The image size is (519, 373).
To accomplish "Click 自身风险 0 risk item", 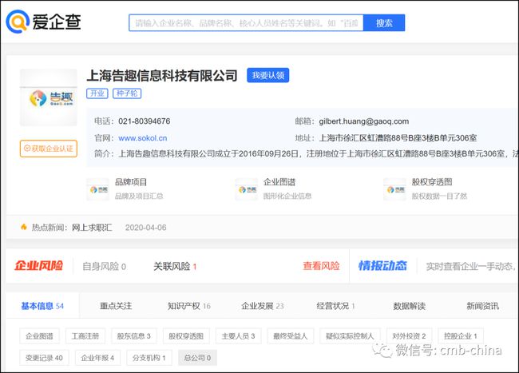I will point(104,267).
